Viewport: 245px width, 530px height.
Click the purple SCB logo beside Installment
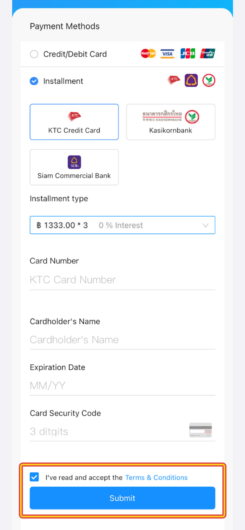click(191, 80)
